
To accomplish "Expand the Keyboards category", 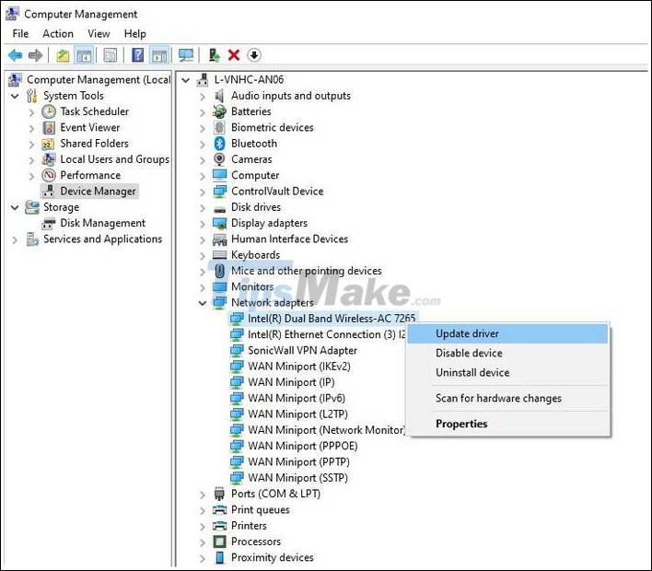I will tap(203, 255).
